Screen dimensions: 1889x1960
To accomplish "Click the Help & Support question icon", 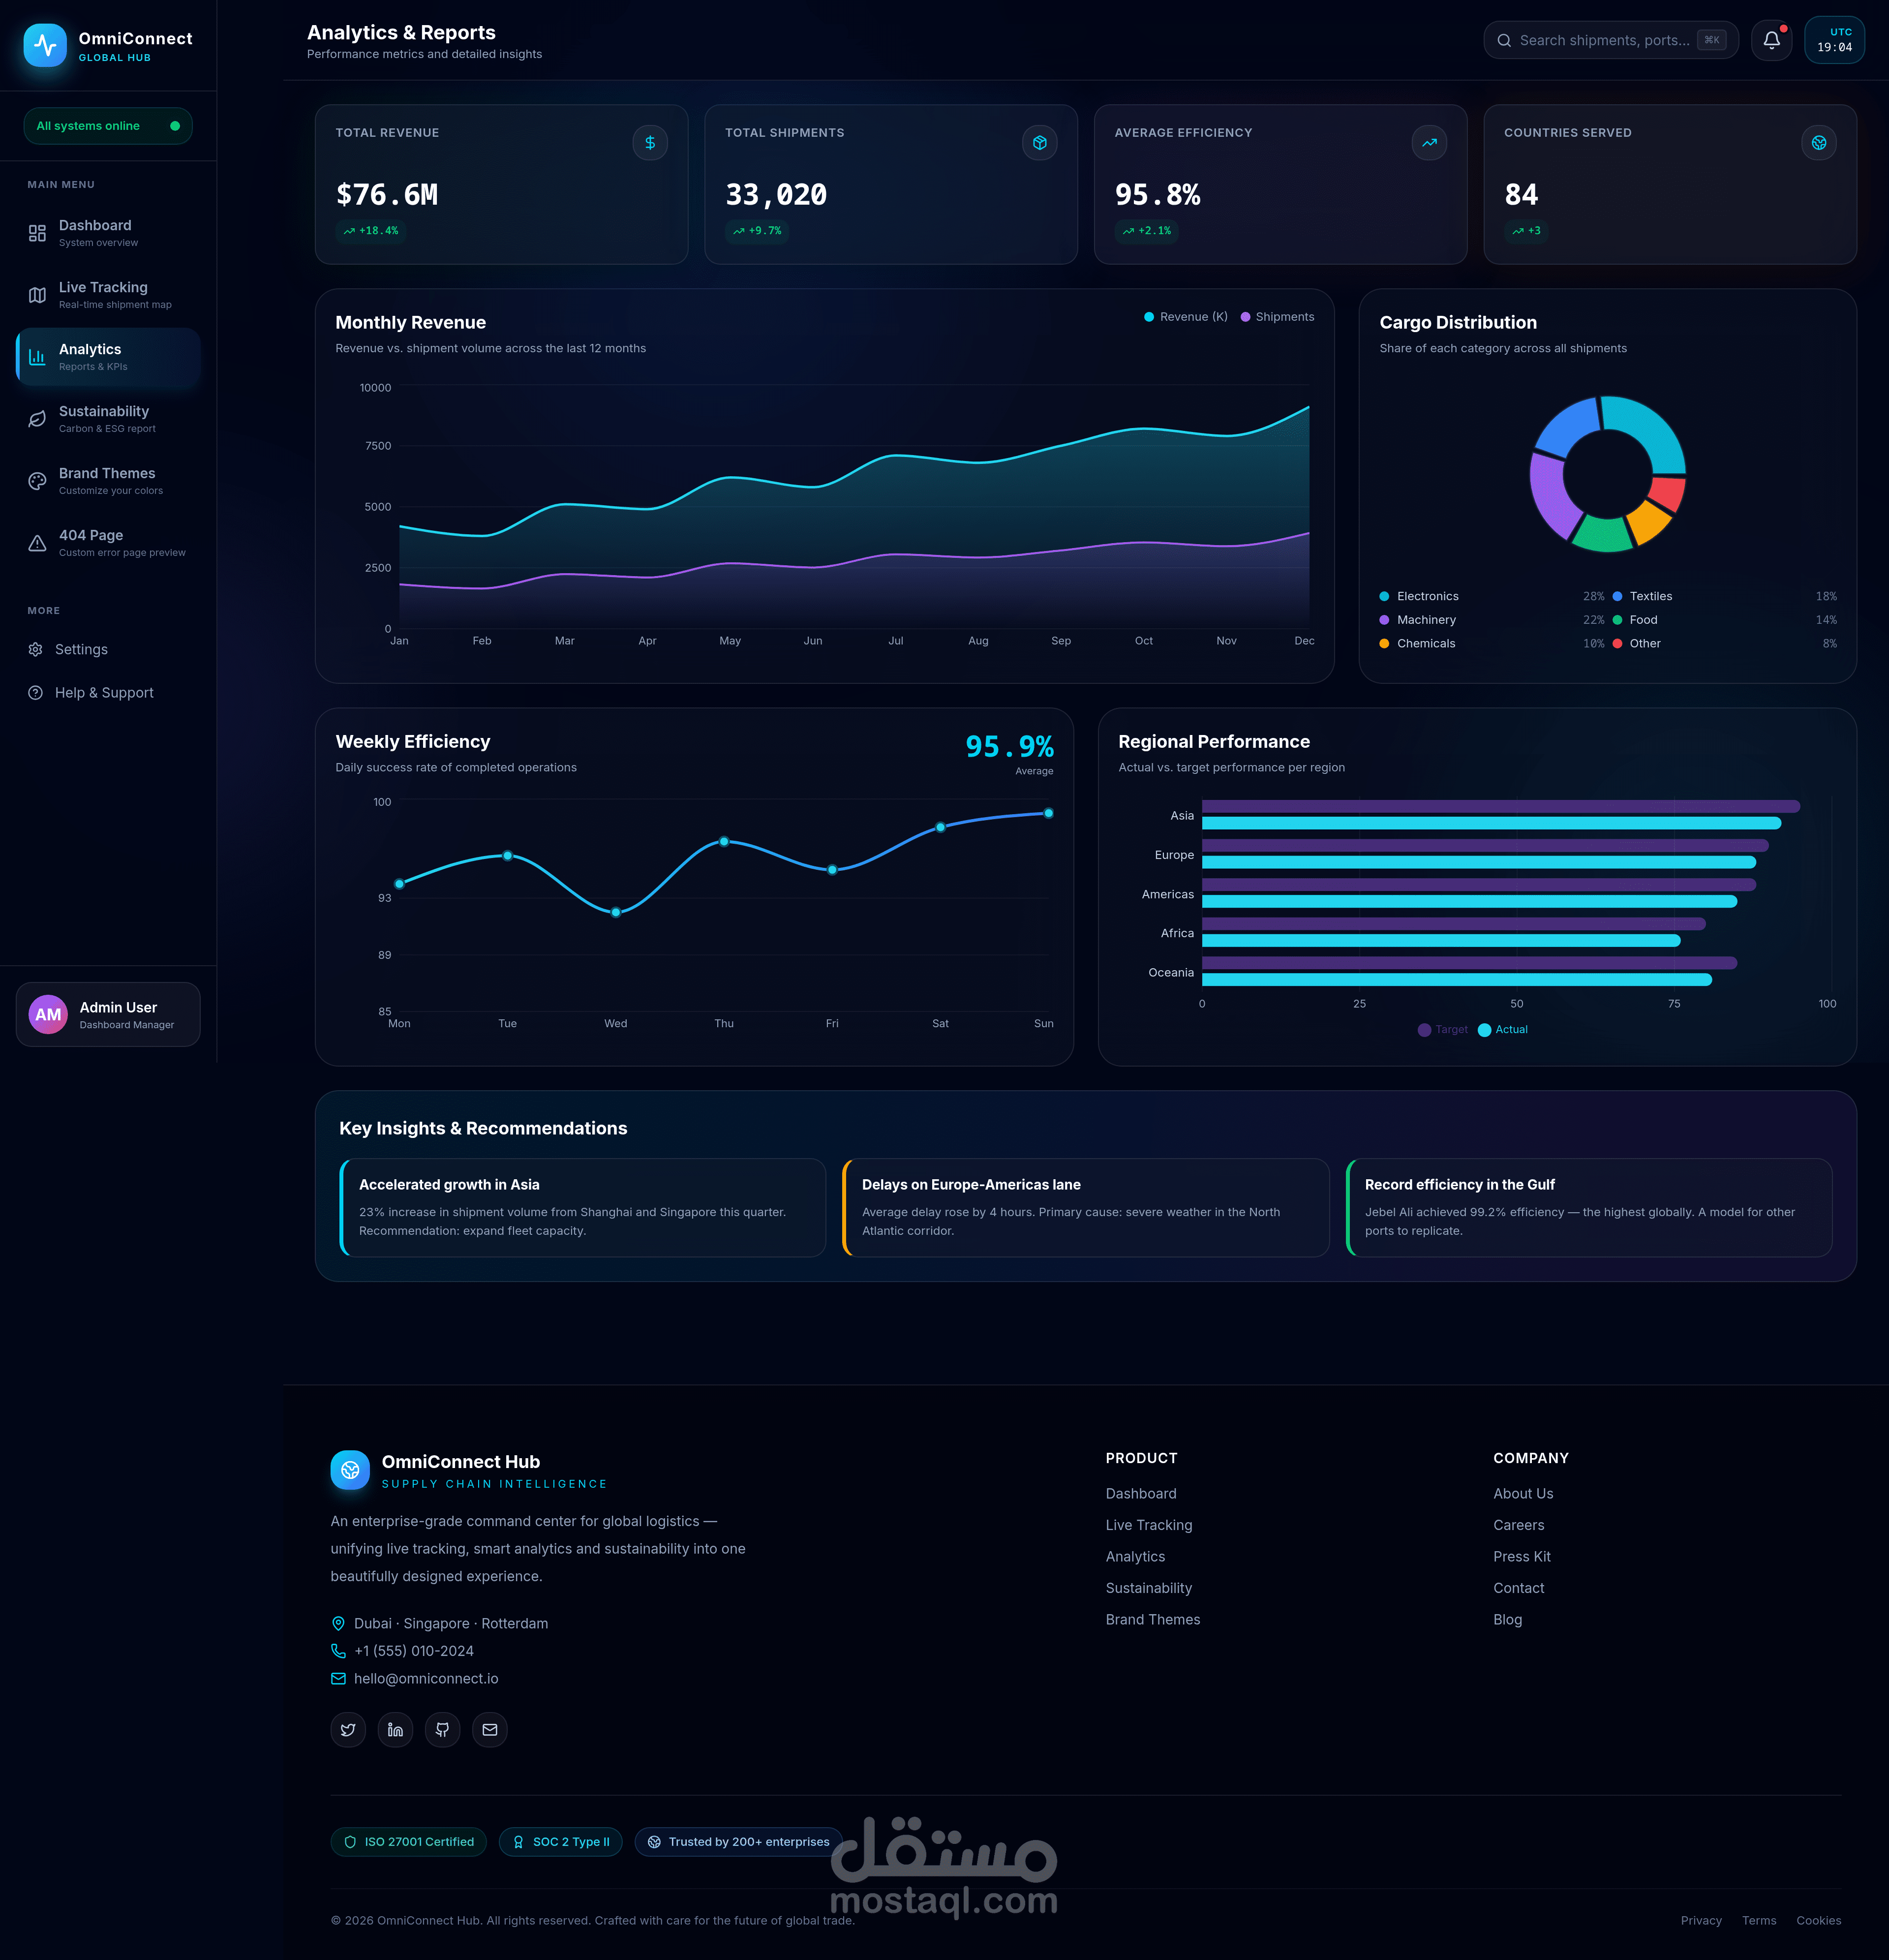I will coord(36,693).
